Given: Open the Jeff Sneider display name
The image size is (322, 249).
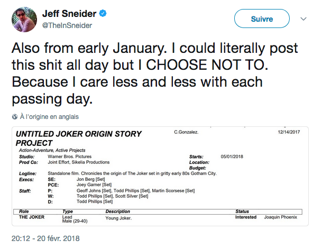Looking at the screenshot, I should [69, 14].
